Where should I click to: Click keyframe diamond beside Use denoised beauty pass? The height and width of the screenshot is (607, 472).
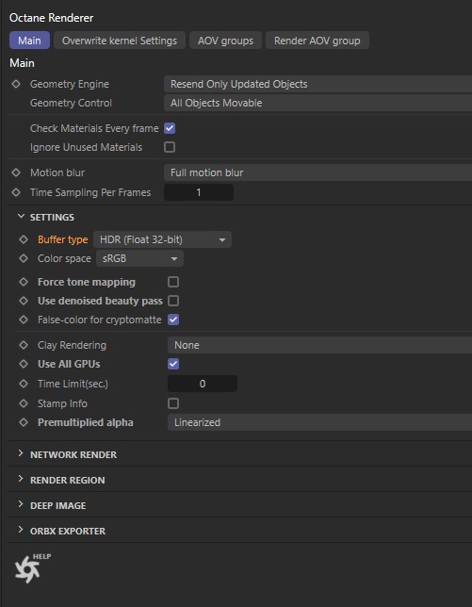click(x=24, y=301)
